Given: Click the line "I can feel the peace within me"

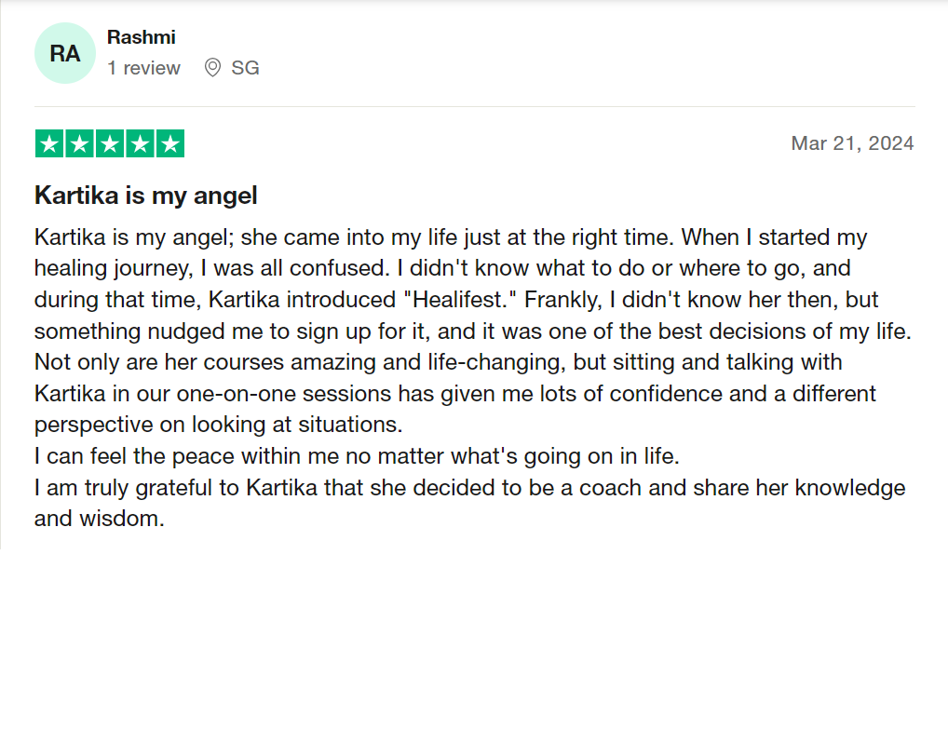Looking at the screenshot, I should tap(357, 456).
